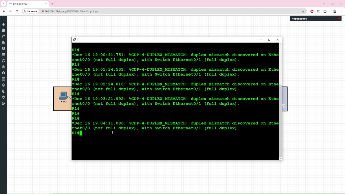The height and width of the screenshot is (194, 345).
Task: Open the Networks arrows icon in sidebar
Action: point(4,36)
